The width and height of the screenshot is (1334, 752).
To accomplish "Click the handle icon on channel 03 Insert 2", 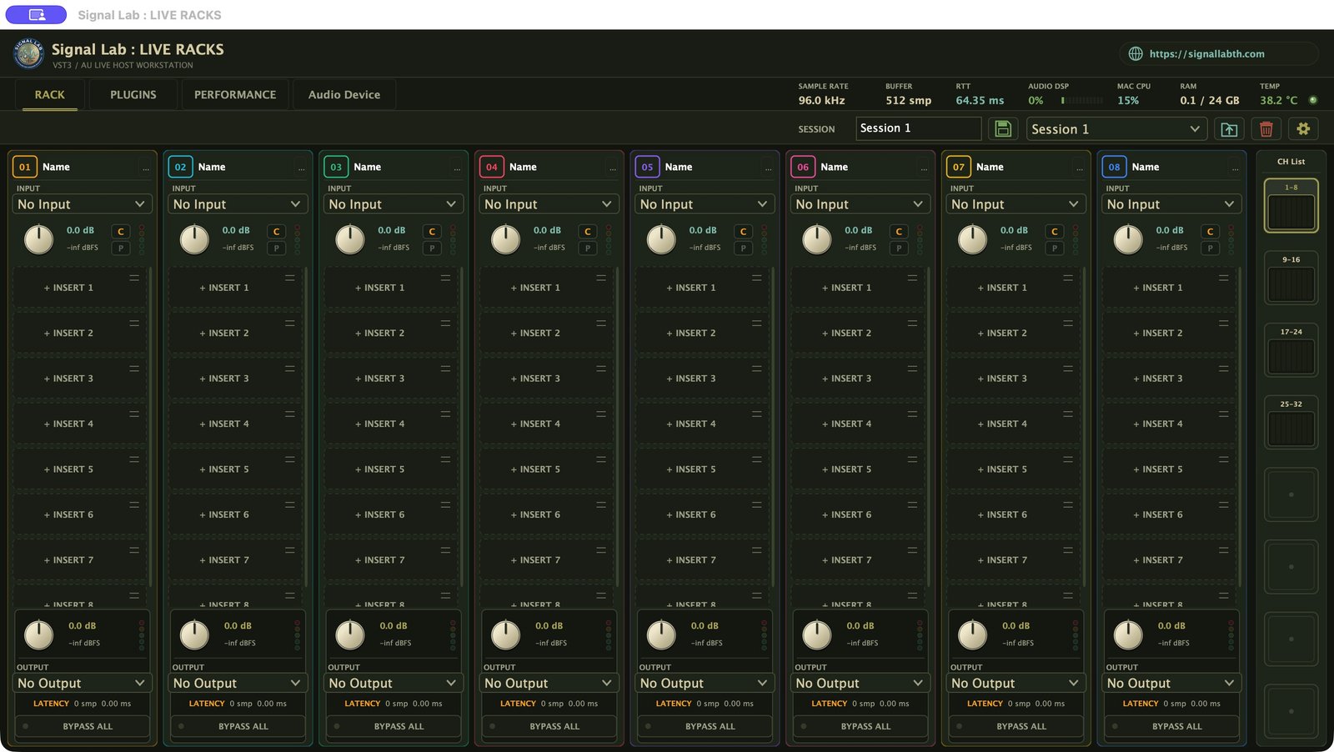I will pyautogui.click(x=445, y=323).
